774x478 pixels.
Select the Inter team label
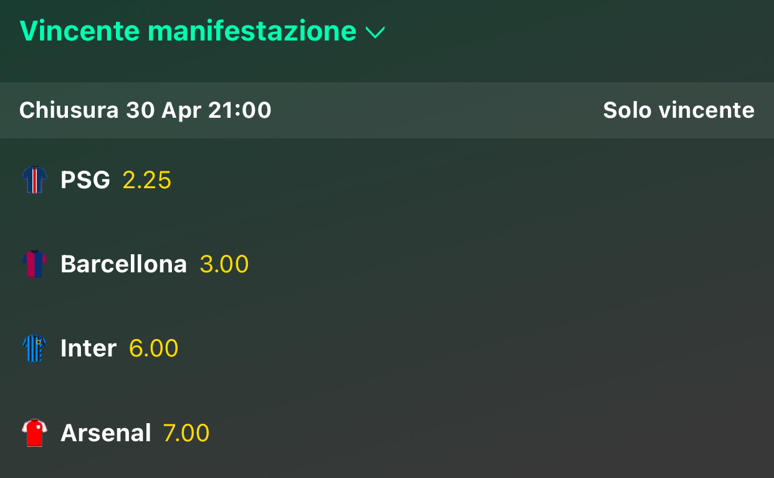(x=88, y=348)
